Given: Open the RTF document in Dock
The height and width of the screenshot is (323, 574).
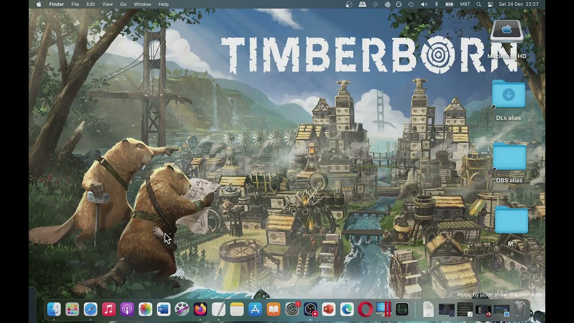Looking at the screenshot, I should (x=428, y=309).
